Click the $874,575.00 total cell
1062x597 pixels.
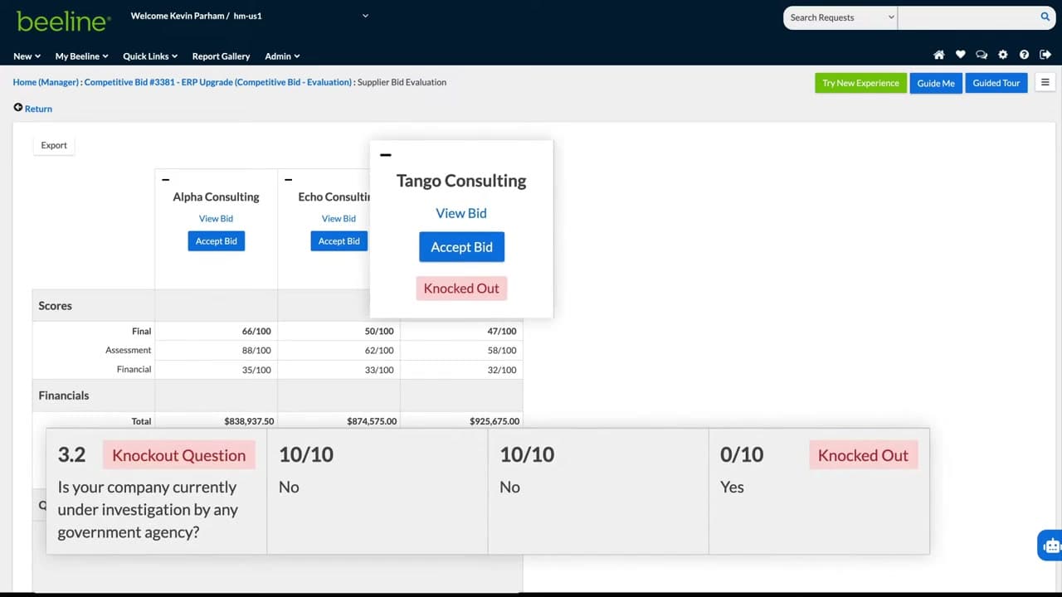click(x=372, y=421)
